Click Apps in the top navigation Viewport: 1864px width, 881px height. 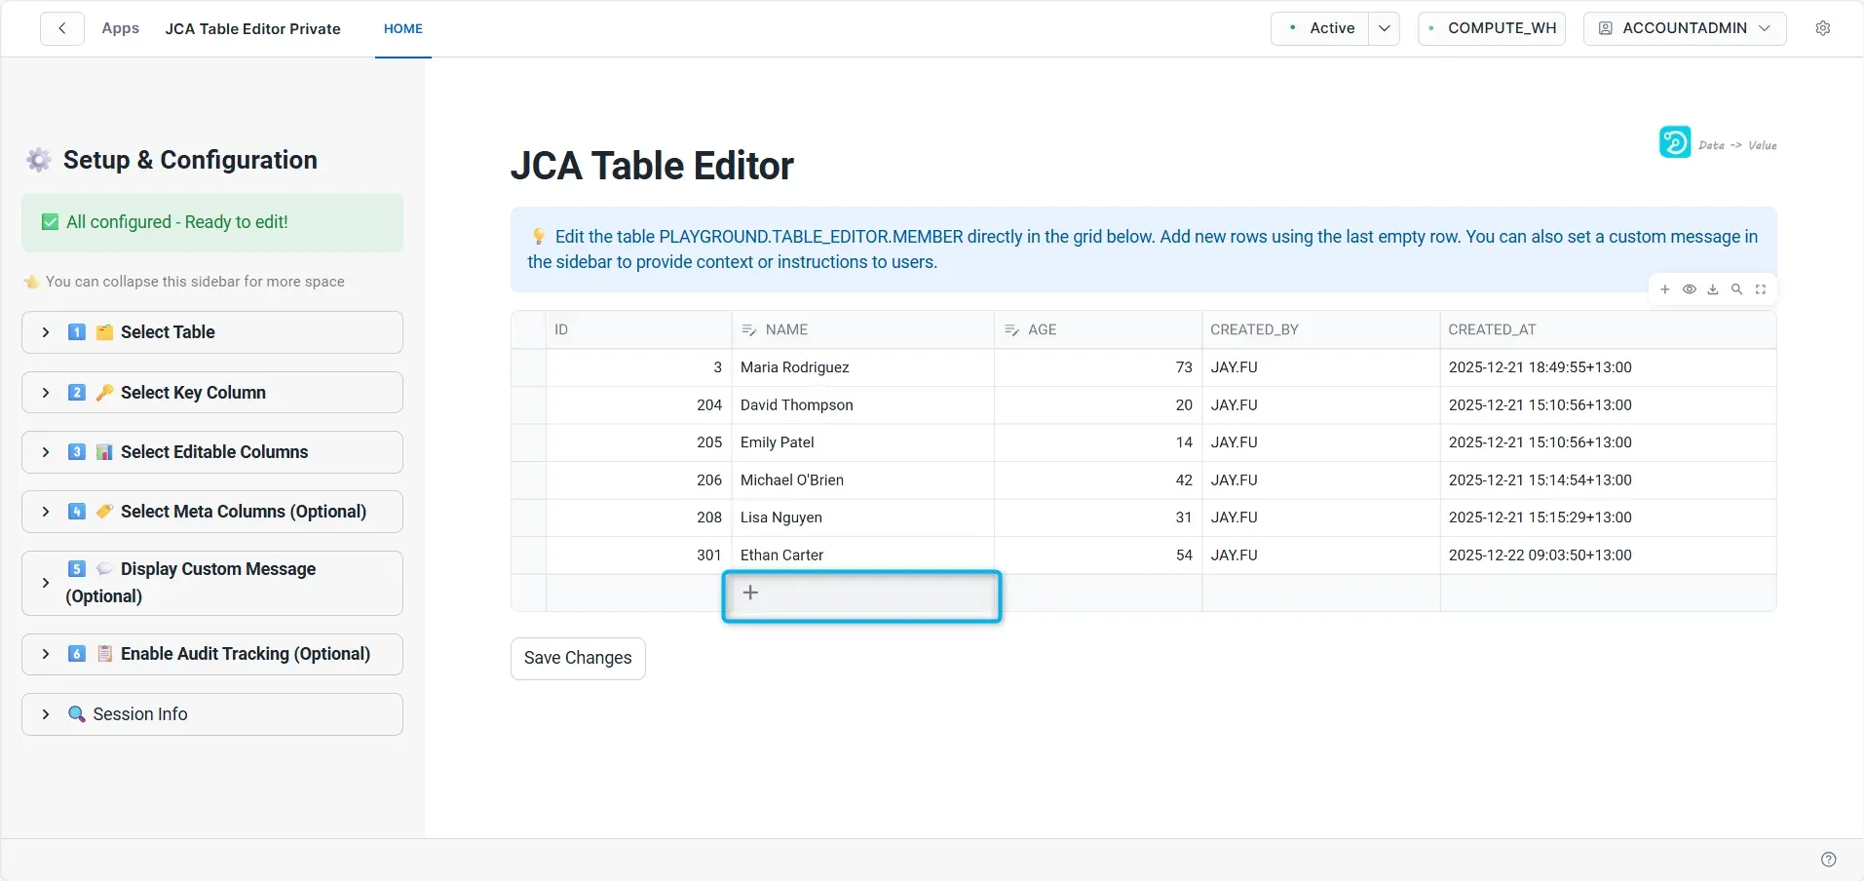tap(120, 28)
